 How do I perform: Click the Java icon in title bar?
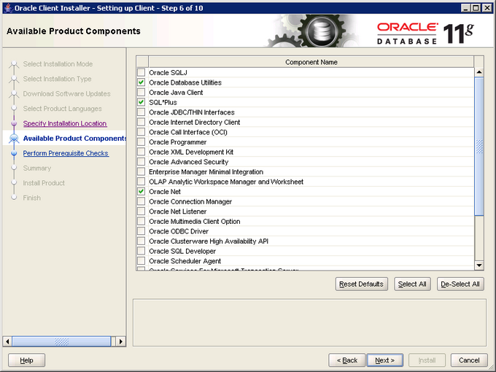pyautogui.click(x=8, y=8)
